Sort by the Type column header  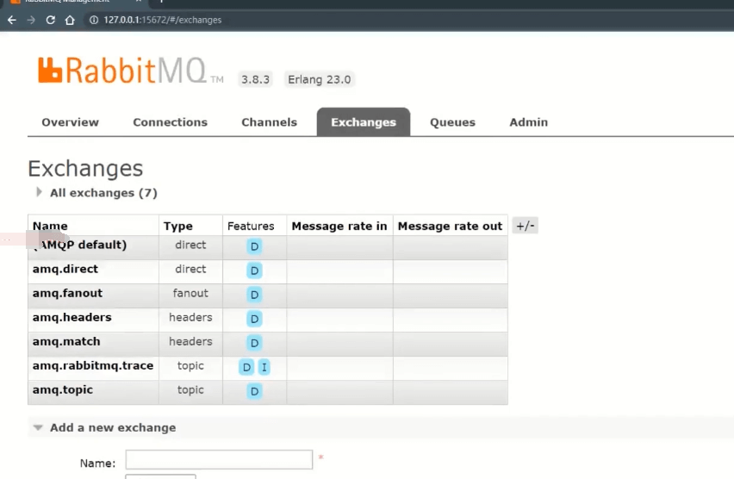(177, 227)
